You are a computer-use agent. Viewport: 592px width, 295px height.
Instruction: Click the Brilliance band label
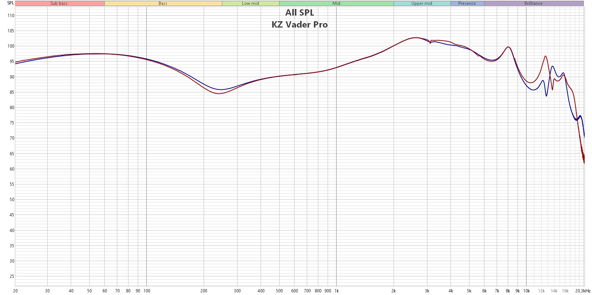534,3
